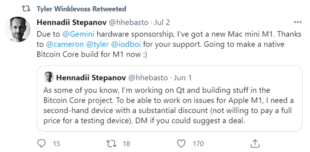The image size is (310, 152).
Task: Open Hennadii Stepanov name in main tweet
Action: pos(72,22)
